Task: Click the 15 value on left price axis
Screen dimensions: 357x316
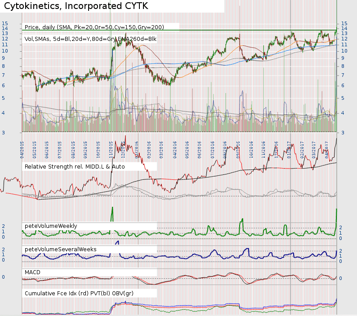Action: (x=5, y=23)
